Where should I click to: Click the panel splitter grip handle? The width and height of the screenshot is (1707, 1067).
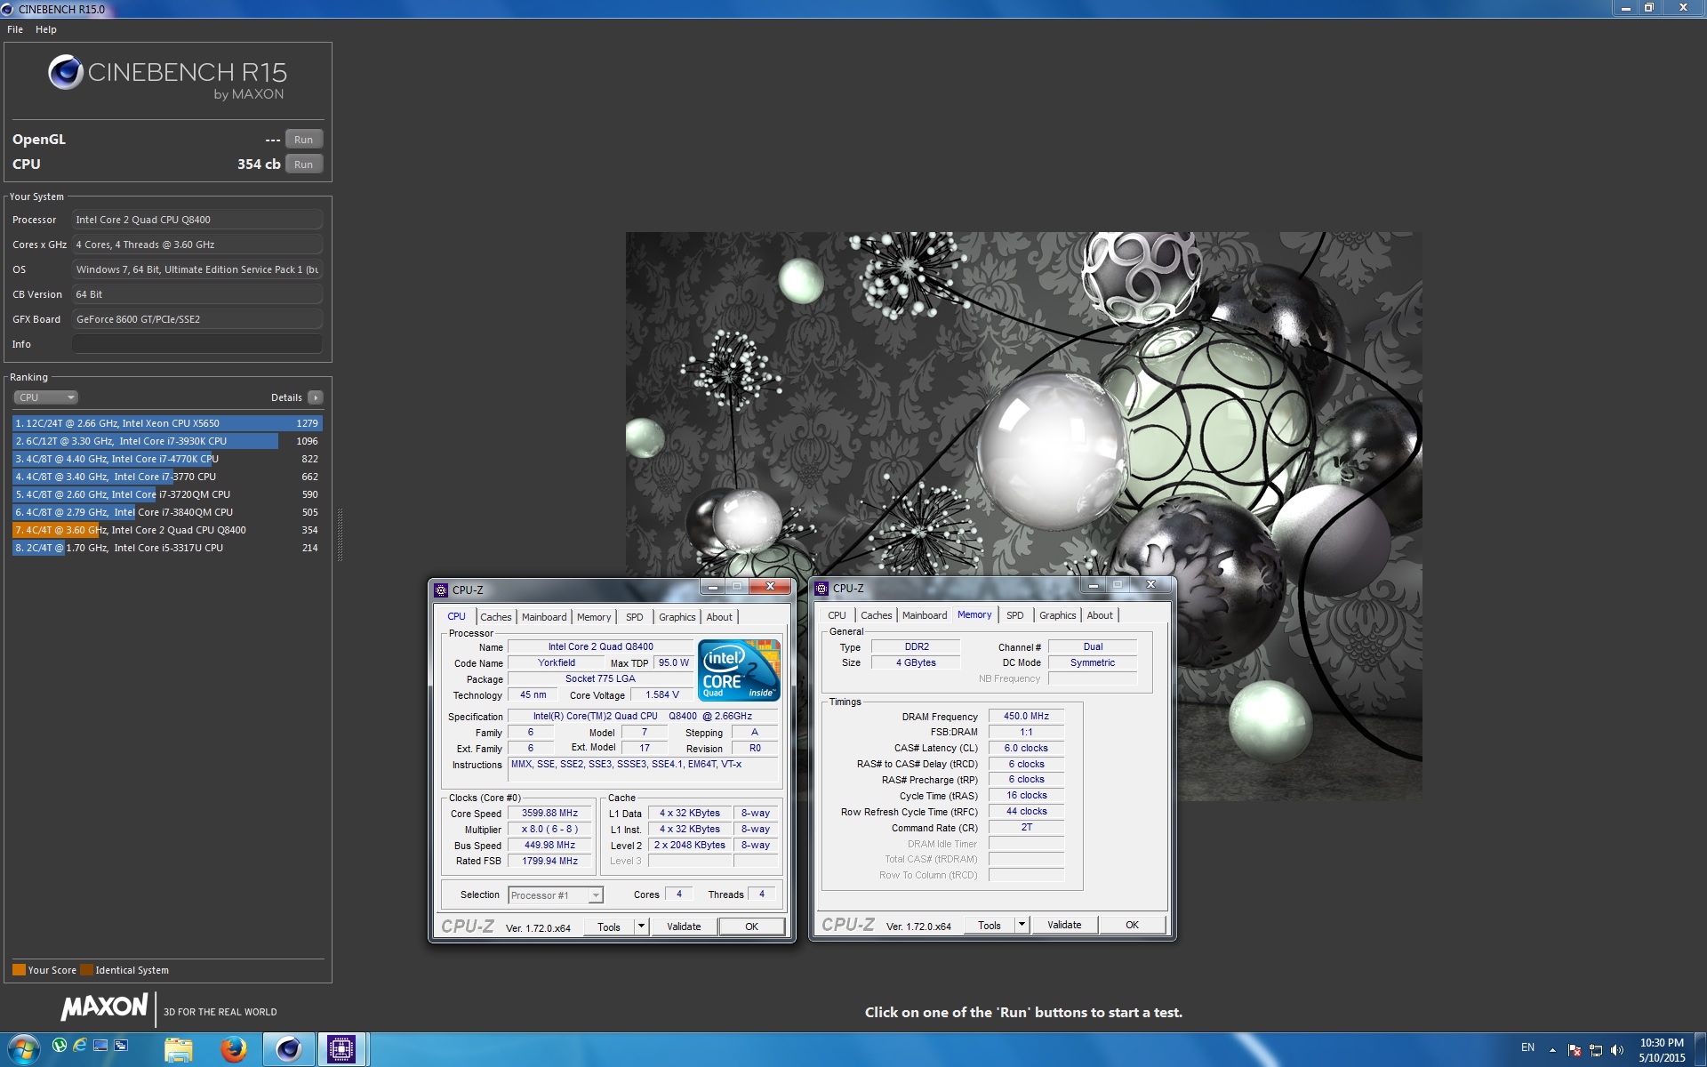(x=340, y=533)
